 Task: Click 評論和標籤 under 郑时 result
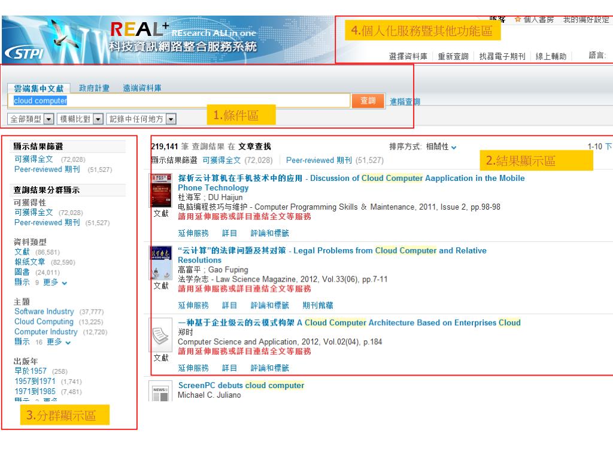270,368
